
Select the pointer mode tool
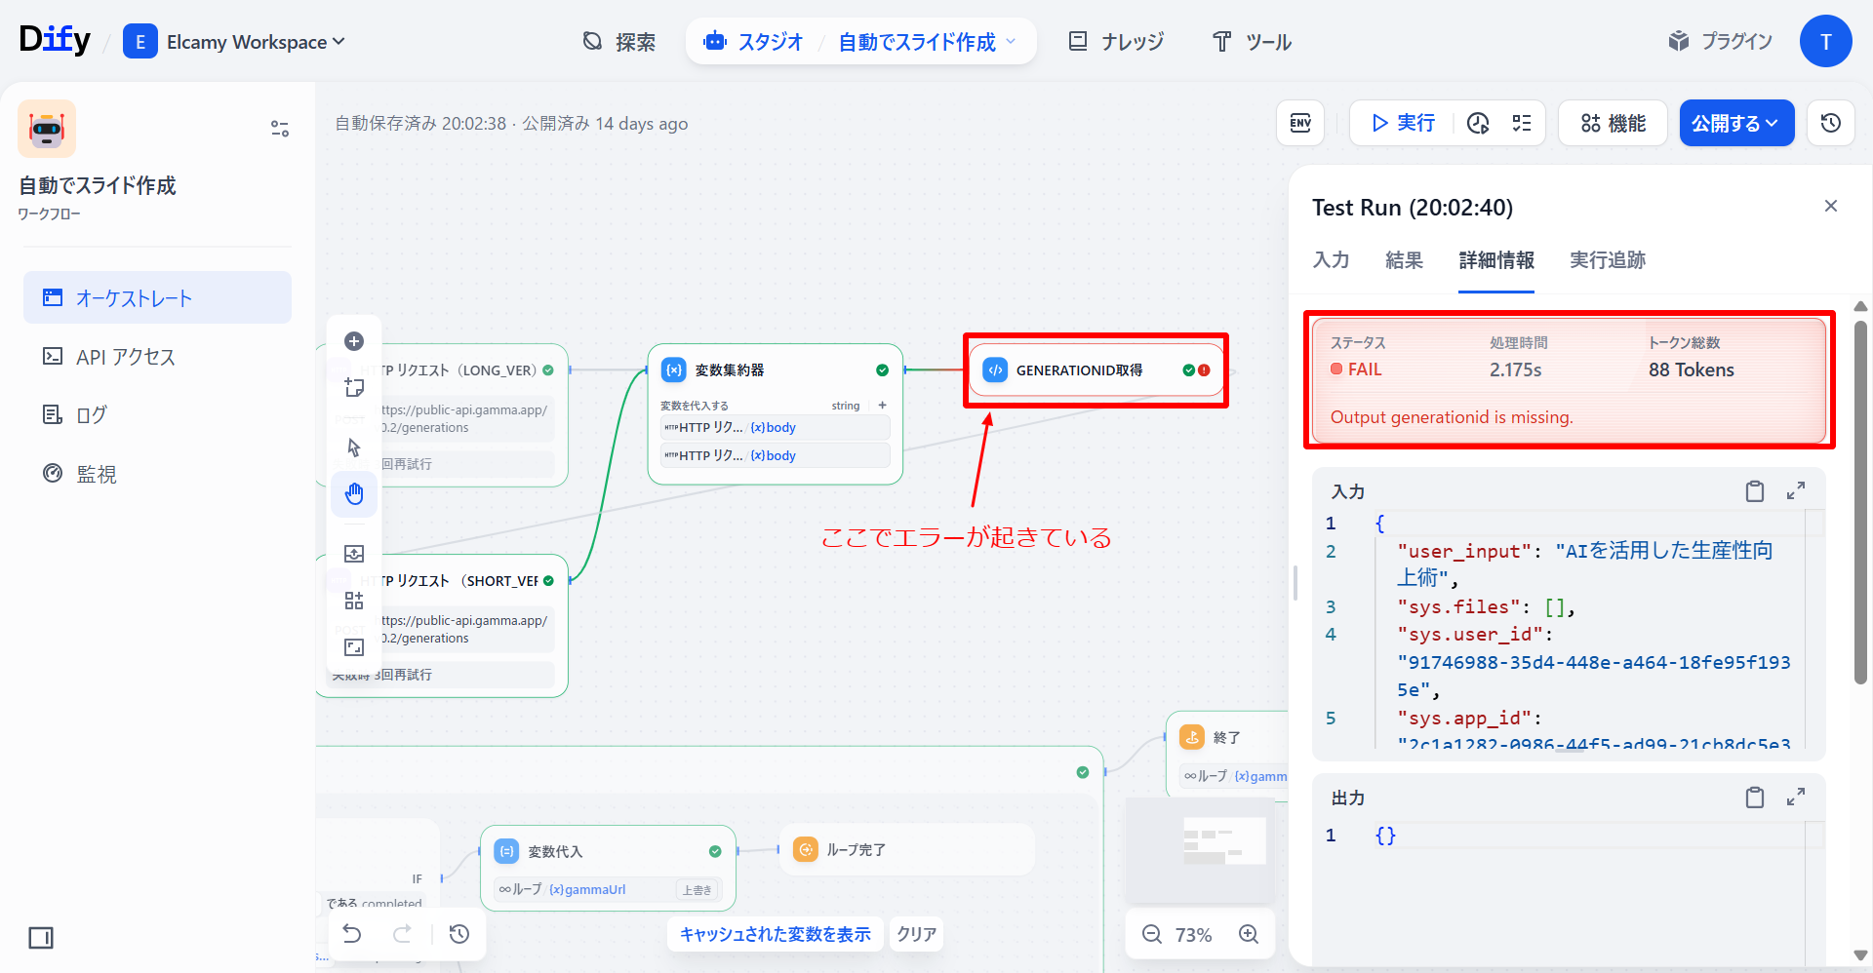tap(354, 448)
